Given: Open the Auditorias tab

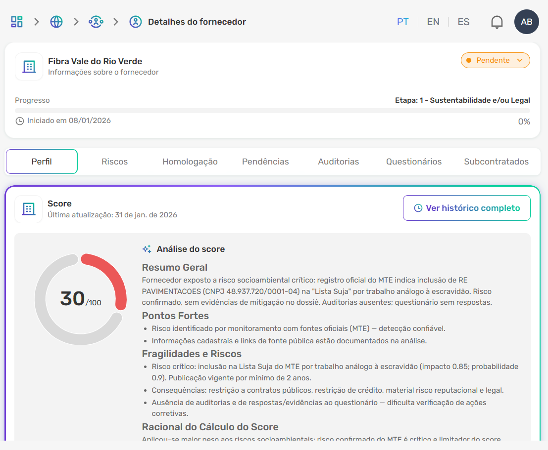Looking at the screenshot, I should [338, 162].
